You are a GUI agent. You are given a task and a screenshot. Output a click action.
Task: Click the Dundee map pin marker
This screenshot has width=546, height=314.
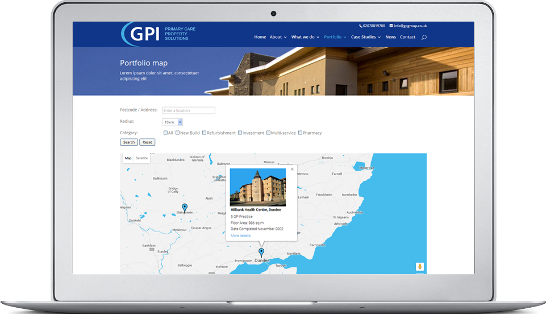click(261, 252)
